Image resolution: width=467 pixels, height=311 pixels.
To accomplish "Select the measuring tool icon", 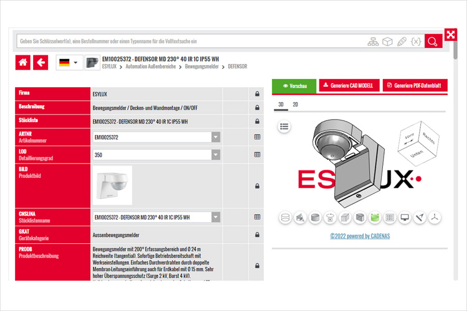I will pos(420,218).
